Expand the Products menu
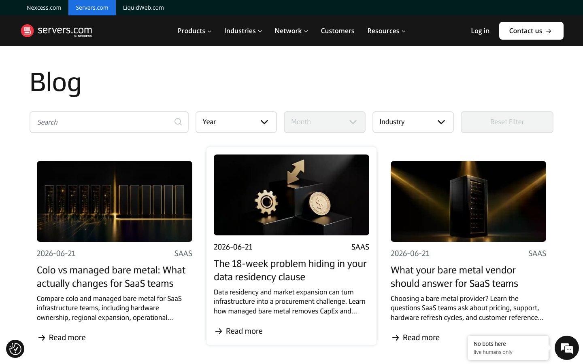This screenshot has width=583, height=364. point(194,31)
